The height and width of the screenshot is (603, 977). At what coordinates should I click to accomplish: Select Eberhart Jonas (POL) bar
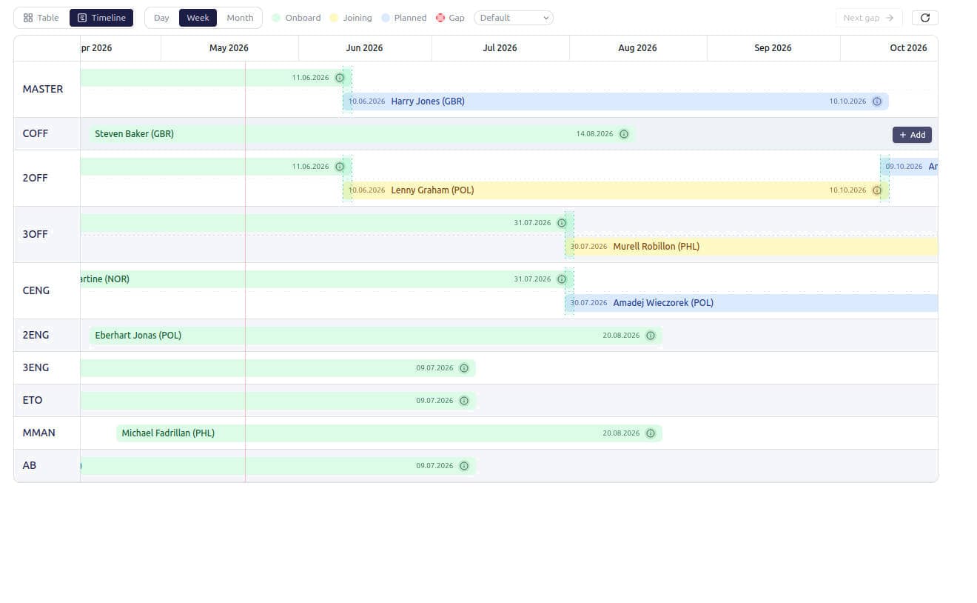coord(375,336)
